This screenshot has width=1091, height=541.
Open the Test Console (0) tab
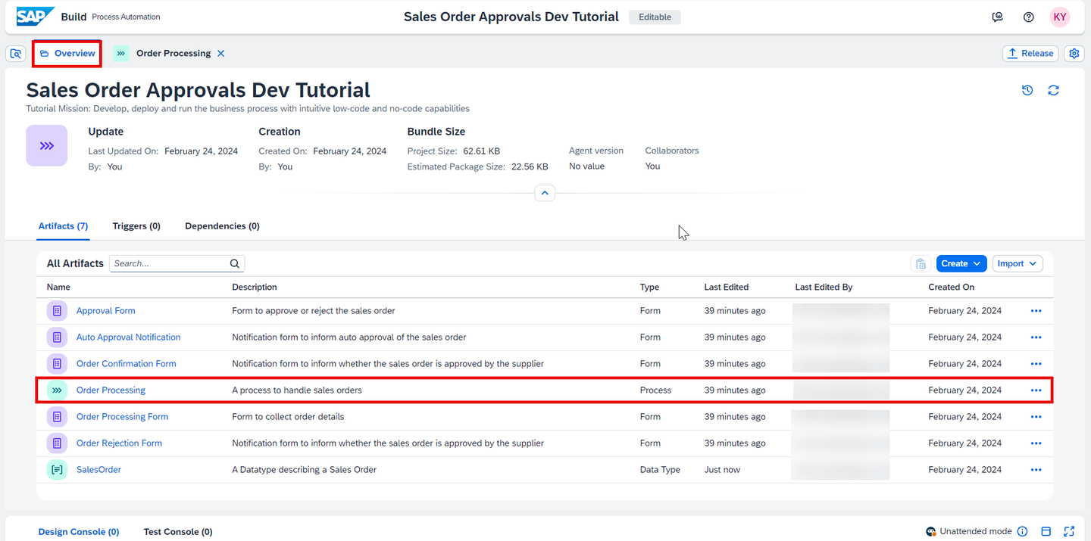click(x=178, y=532)
